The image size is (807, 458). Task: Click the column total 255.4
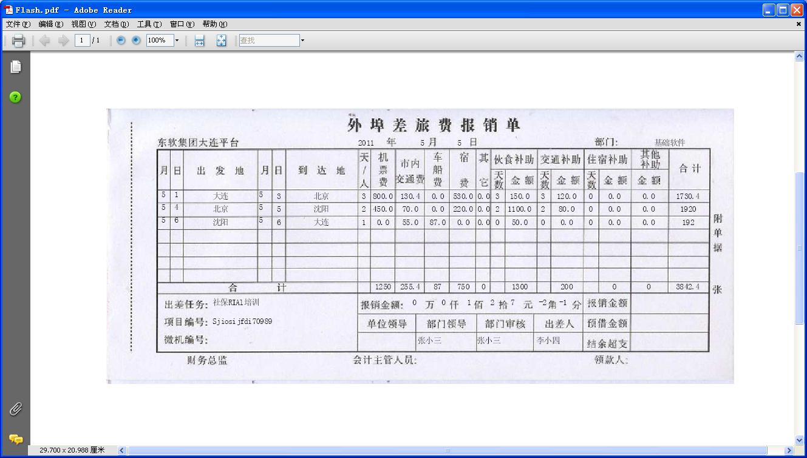tap(409, 287)
